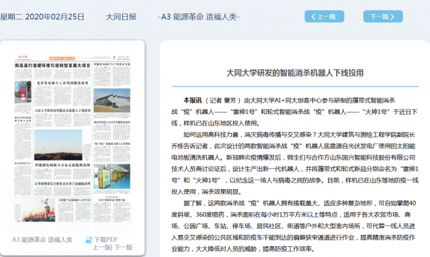Open the 下载PDF link
This screenshot has height=257, width=430.
tap(106, 240)
